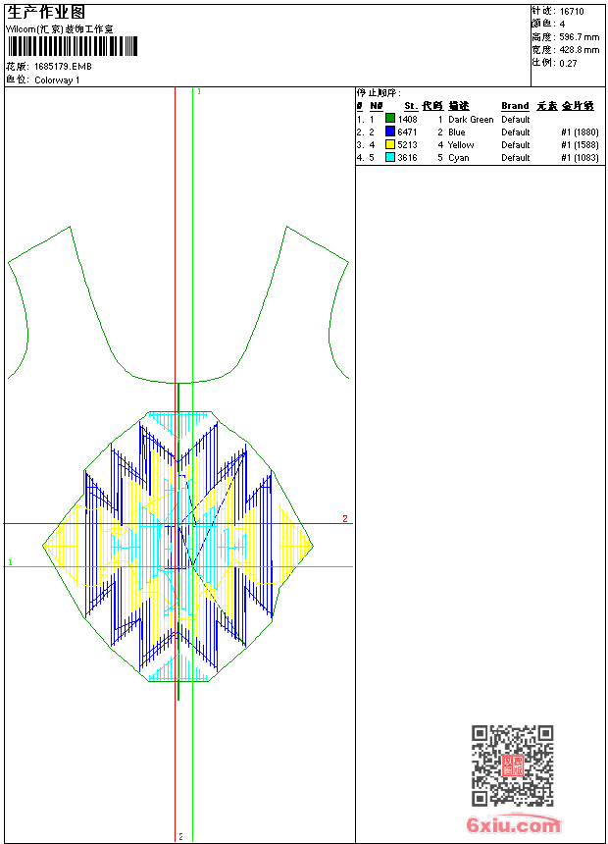Click the scale value 0.27

(568, 63)
